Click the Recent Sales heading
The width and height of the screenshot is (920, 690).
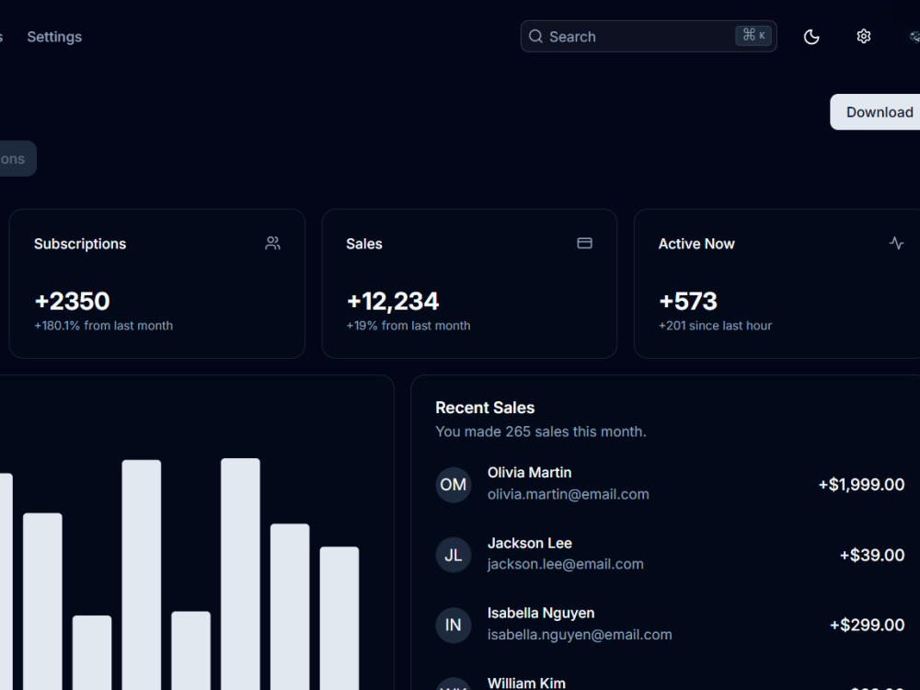(x=485, y=408)
